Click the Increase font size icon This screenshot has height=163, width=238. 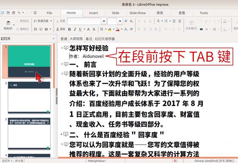(x=126, y=21)
